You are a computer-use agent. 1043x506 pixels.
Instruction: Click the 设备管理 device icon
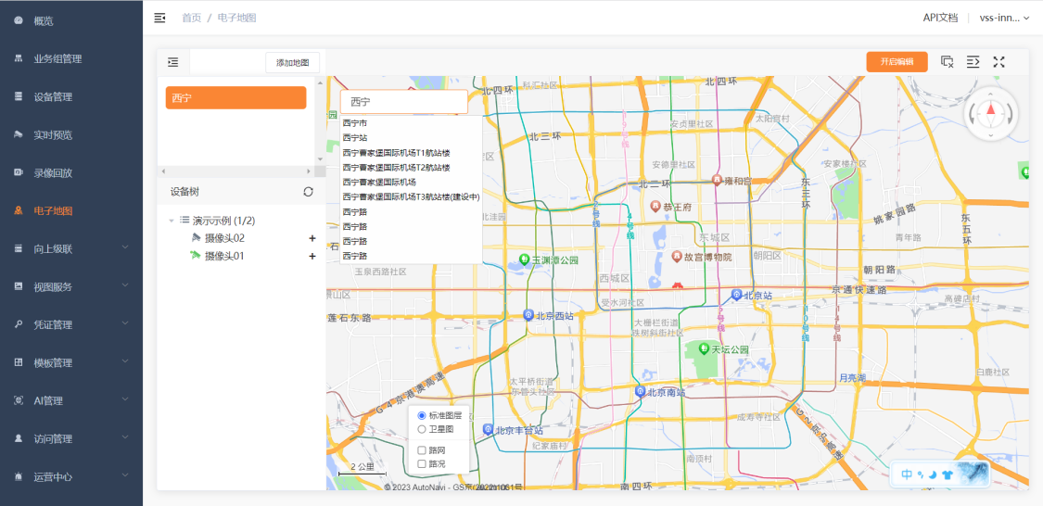coord(19,96)
